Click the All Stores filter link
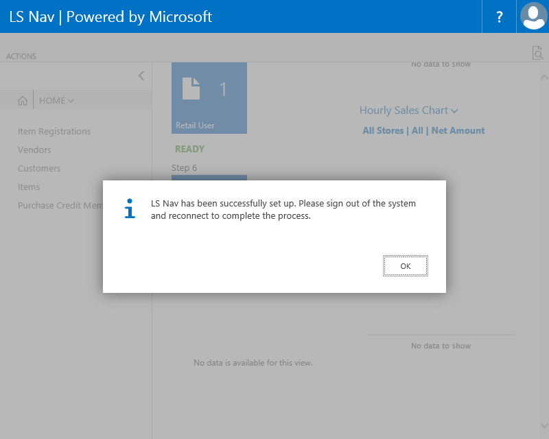 [383, 131]
